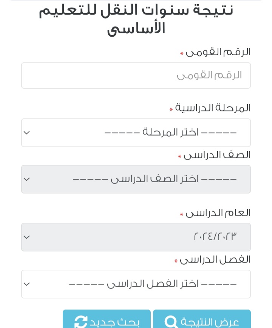This screenshot has width=272, height=328.
Task: Click the chevron arrow of اختر الصف الدراسى
Action: pyautogui.click(x=26, y=179)
